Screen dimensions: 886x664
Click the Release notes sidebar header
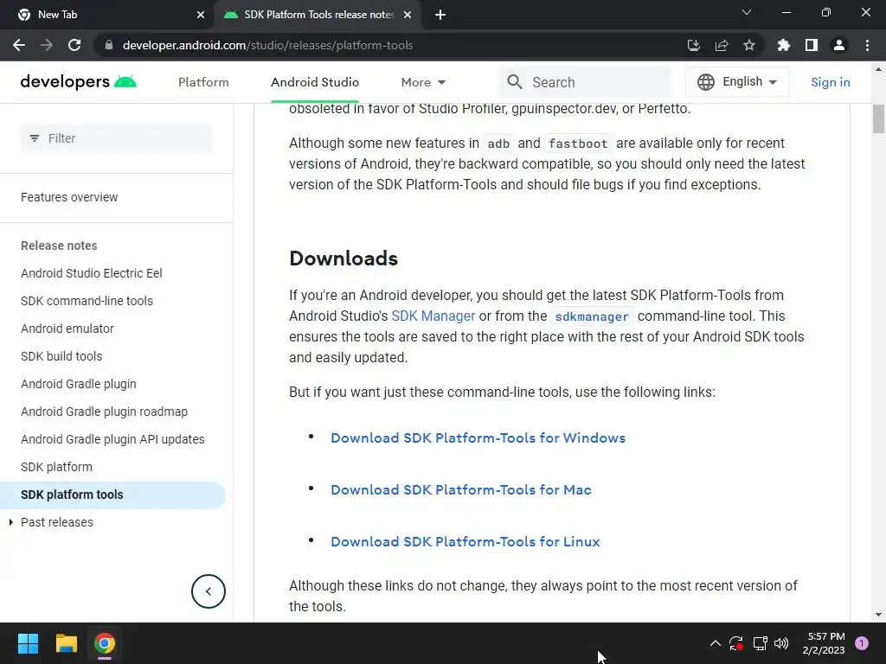(x=59, y=246)
